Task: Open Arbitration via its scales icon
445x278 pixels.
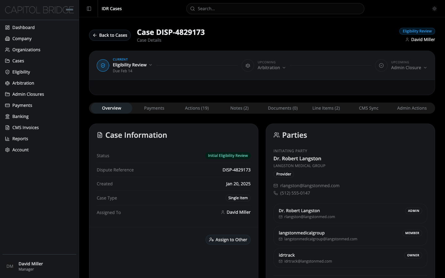Action: (x=7, y=83)
